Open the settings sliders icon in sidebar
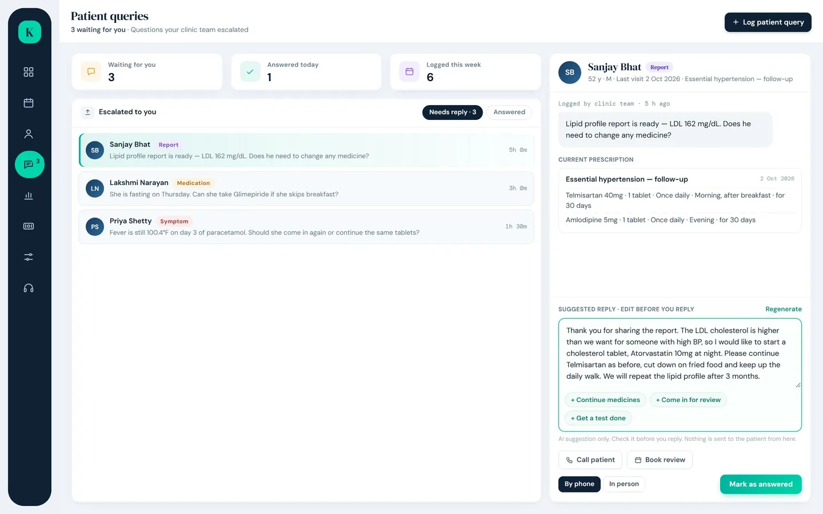This screenshot has height=514, width=823. click(x=29, y=257)
